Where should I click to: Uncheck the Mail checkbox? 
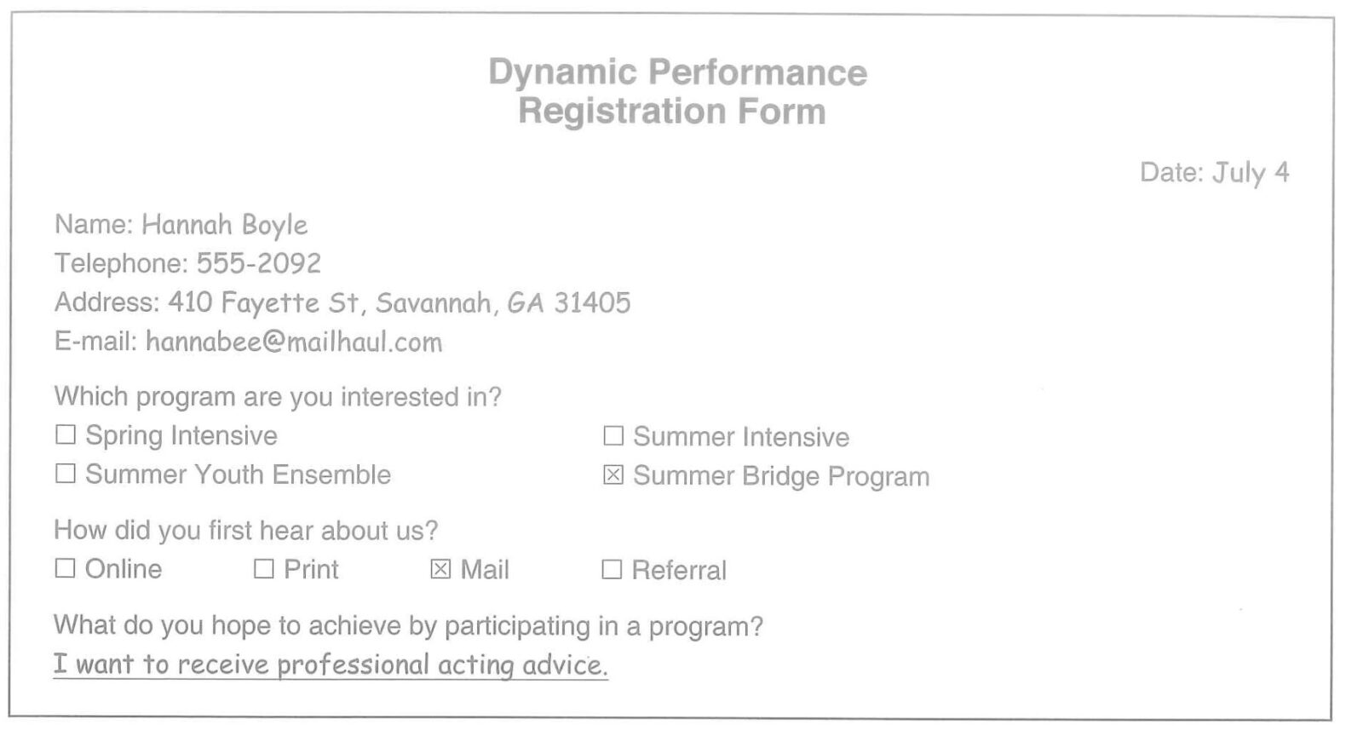[440, 569]
